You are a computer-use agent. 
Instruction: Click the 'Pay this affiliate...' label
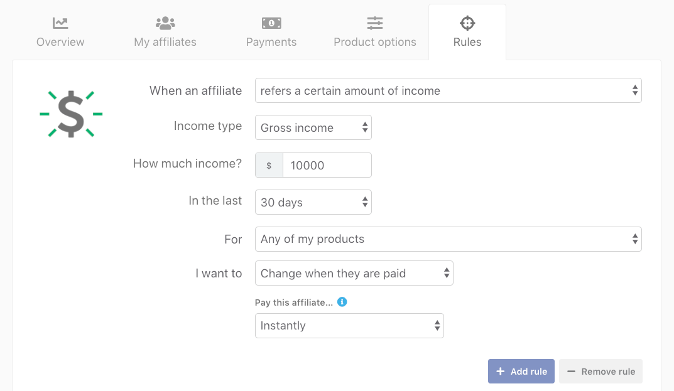tap(294, 303)
